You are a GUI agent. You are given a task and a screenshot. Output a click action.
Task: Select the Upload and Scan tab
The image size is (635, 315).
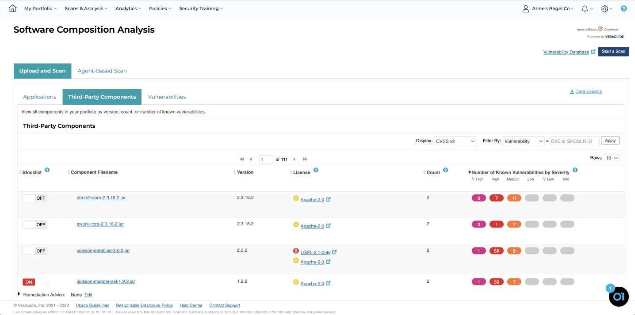click(42, 71)
